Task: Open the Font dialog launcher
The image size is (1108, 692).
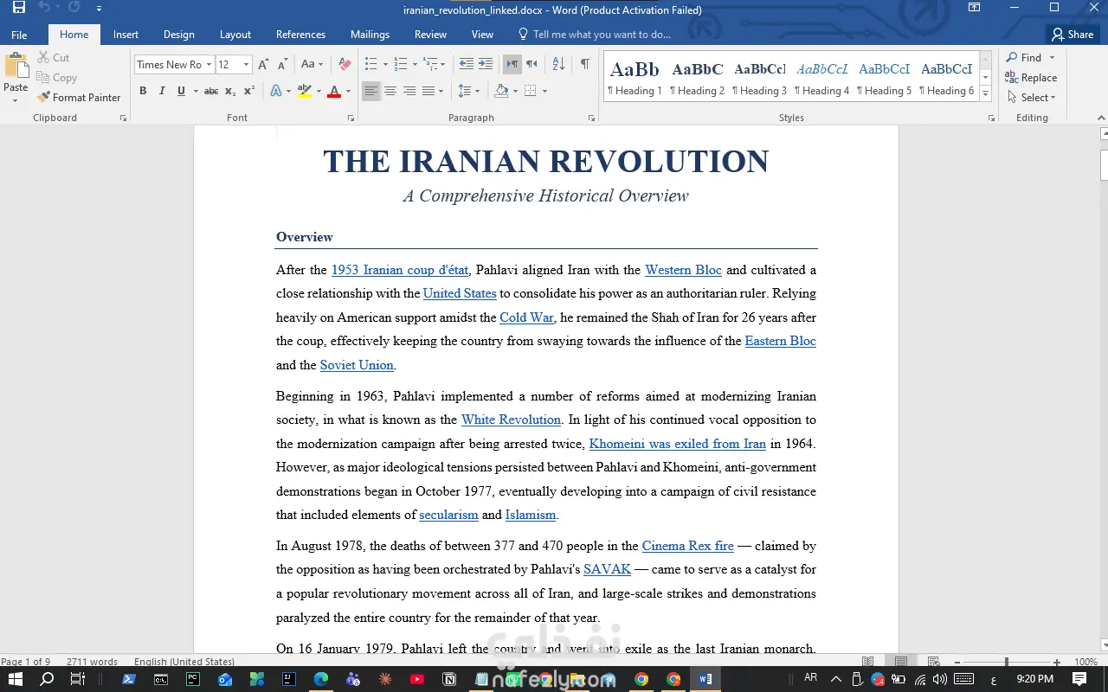Action: (351, 118)
